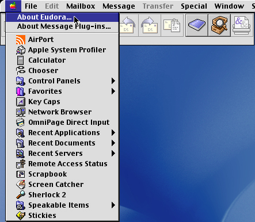
Task: Click the Key Caps icon
Action: point(21,102)
